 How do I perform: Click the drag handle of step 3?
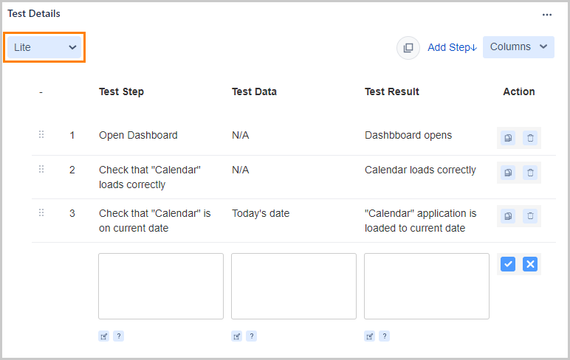coord(41,213)
